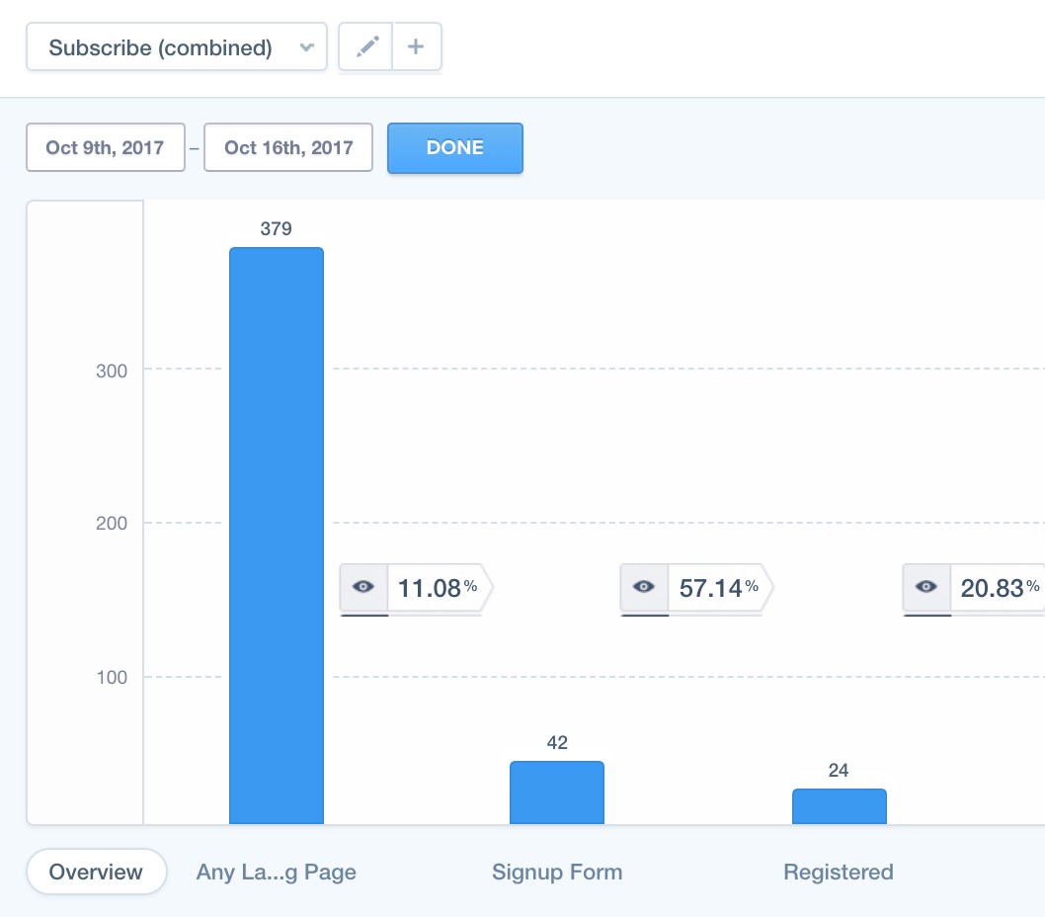The width and height of the screenshot is (1045, 917).
Task: Select the Any La...g Page step label
Action: (277, 872)
